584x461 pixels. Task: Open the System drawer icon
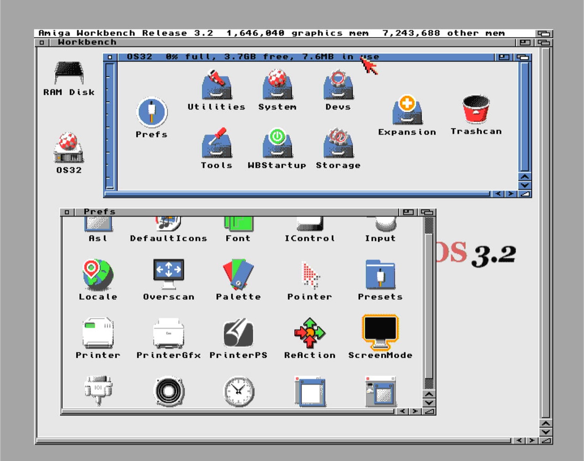click(x=277, y=84)
